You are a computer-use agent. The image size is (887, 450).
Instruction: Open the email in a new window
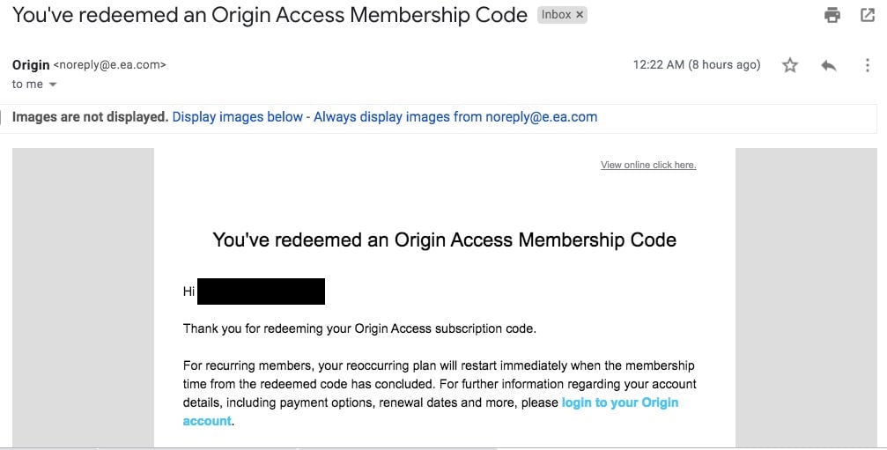867,15
